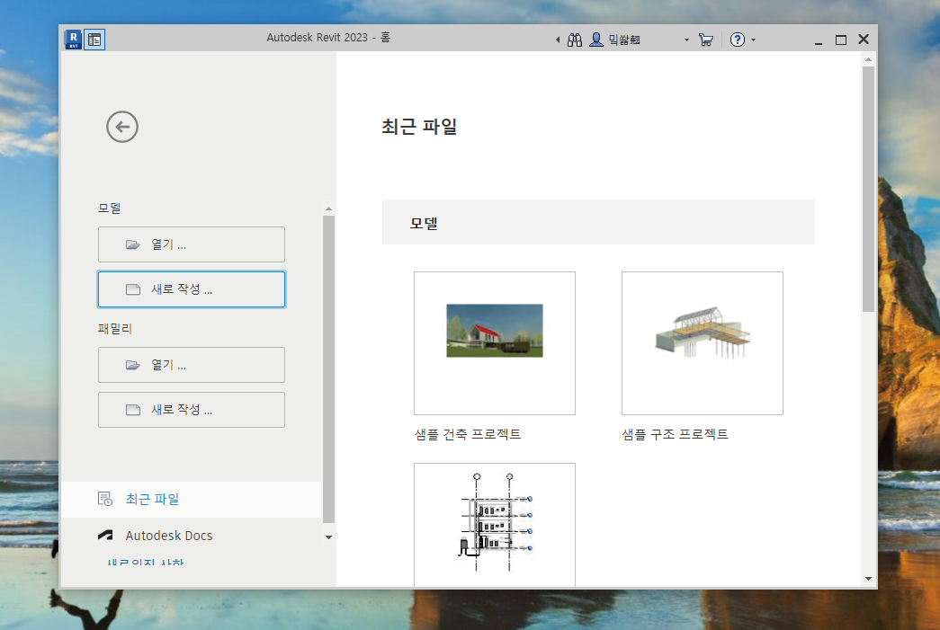The image size is (940, 630).
Task: Click the folder icon in family 열기 button
Action: tap(133, 365)
